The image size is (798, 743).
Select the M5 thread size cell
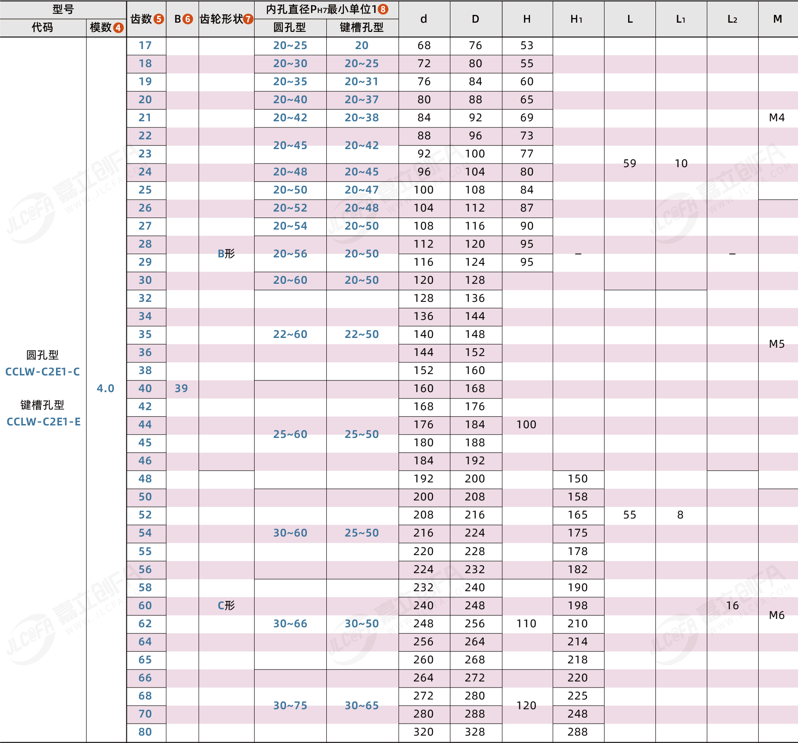777,344
